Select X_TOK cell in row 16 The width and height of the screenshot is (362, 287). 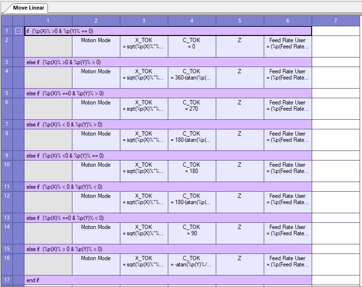144,264
